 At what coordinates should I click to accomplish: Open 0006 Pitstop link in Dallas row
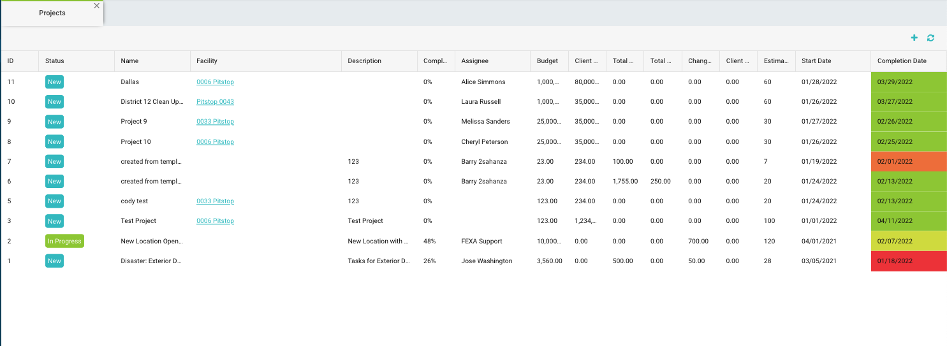[215, 82]
